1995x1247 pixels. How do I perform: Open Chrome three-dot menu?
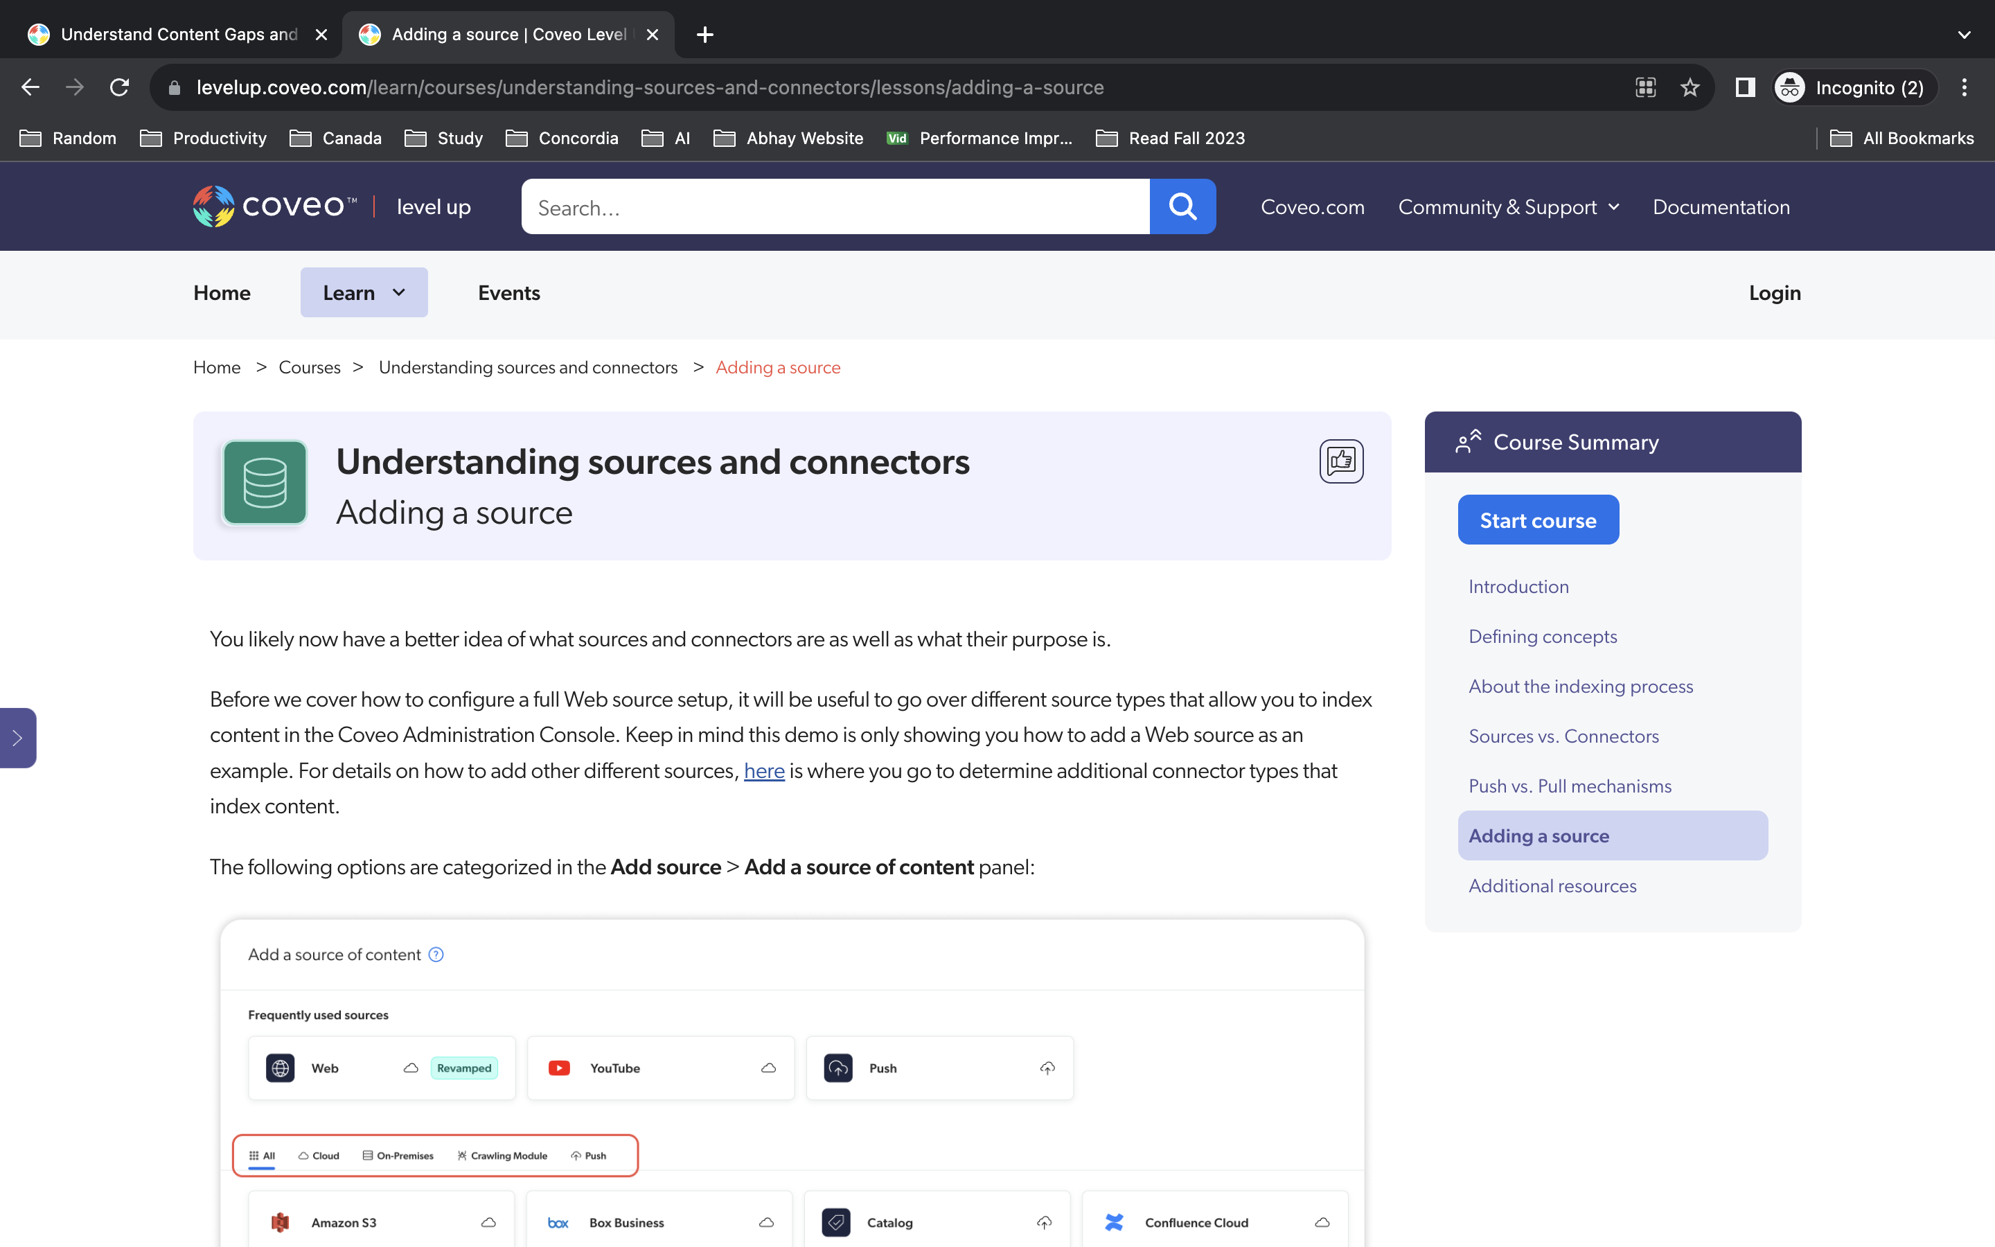click(x=1965, y=87)
